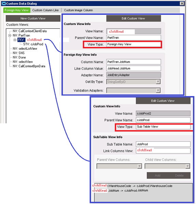Screen dimensions: 196x204
Task: Click Parent View Name field with cJobProd
Action: coord(163,120)
